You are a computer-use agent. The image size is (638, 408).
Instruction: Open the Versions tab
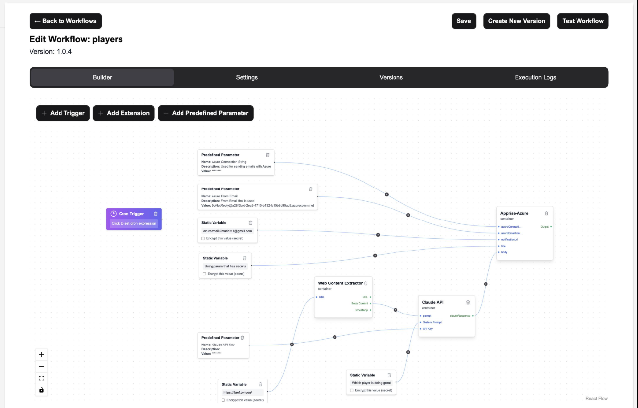tap(391, 77)
